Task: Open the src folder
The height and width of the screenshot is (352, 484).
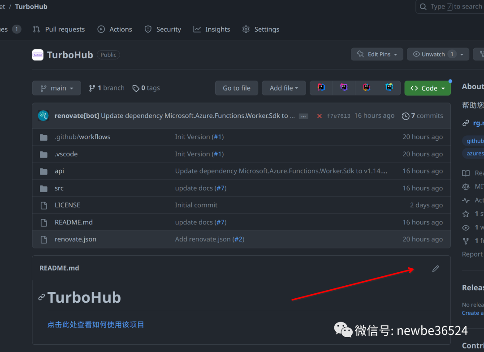Action: tap(59, 188)
